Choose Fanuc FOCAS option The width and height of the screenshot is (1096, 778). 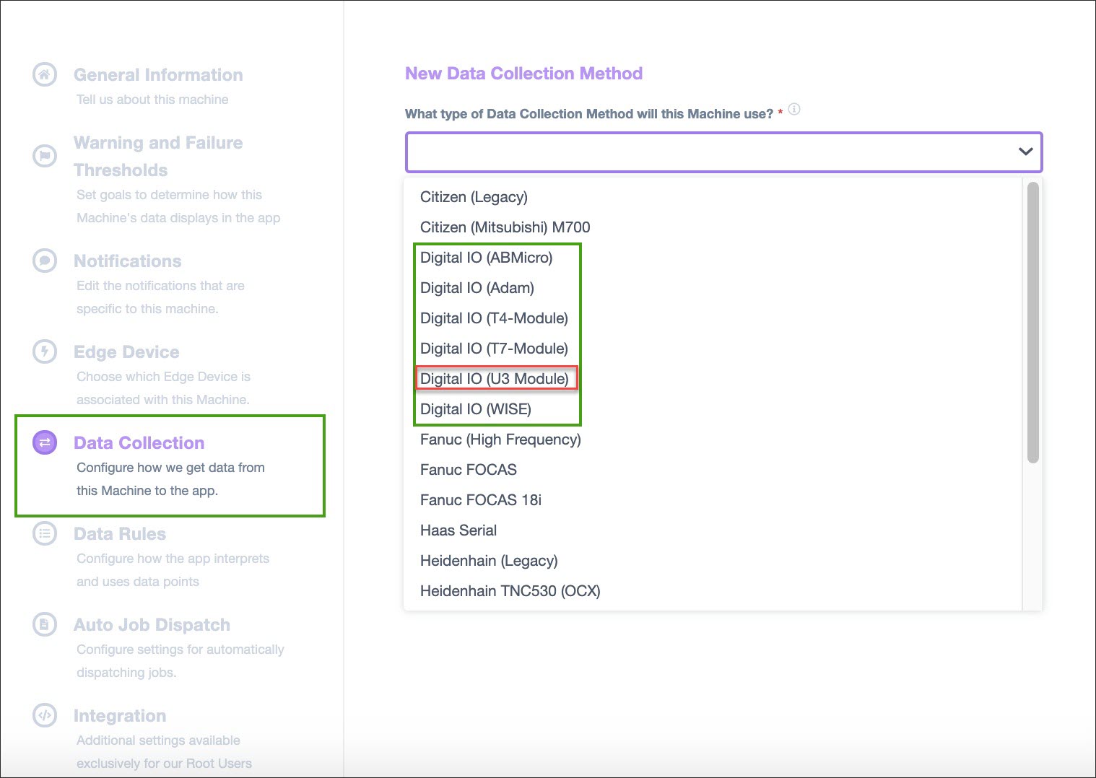pos(469,470)
